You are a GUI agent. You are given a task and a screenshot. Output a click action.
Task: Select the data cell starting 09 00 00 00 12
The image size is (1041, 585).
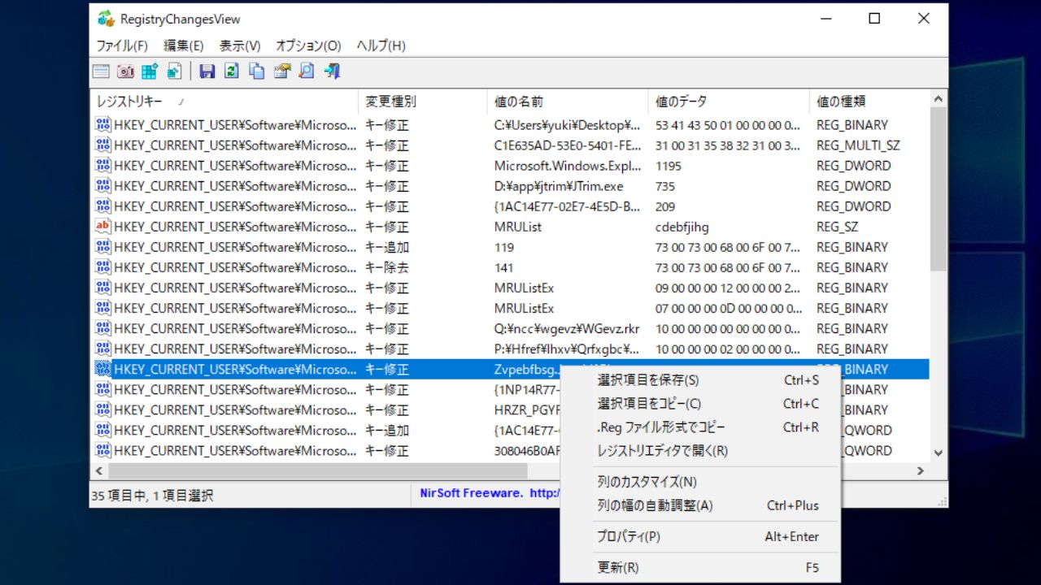(728, 288)
